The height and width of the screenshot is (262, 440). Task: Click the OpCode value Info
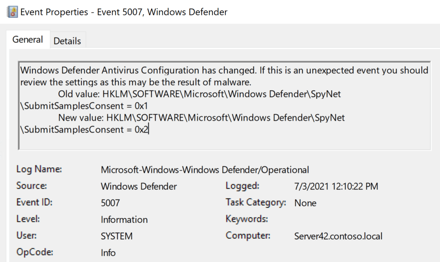[108, 253]
